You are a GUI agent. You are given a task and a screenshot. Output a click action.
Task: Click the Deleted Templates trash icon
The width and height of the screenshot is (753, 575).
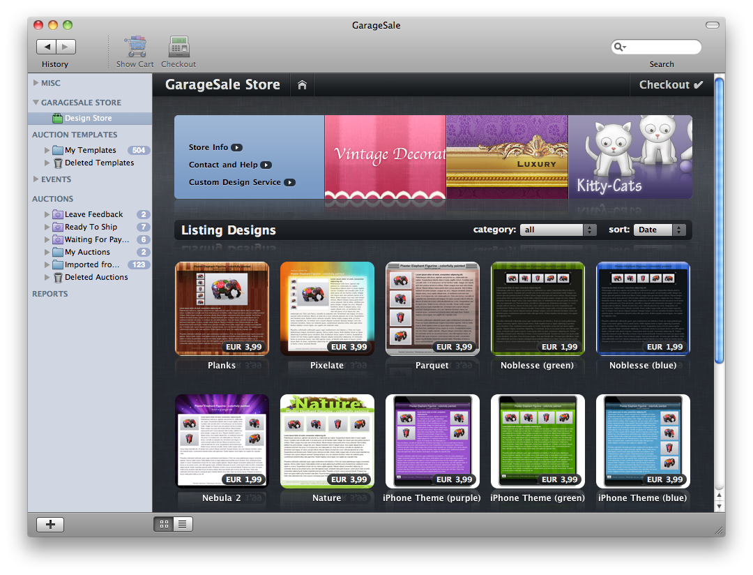(58, 163)
